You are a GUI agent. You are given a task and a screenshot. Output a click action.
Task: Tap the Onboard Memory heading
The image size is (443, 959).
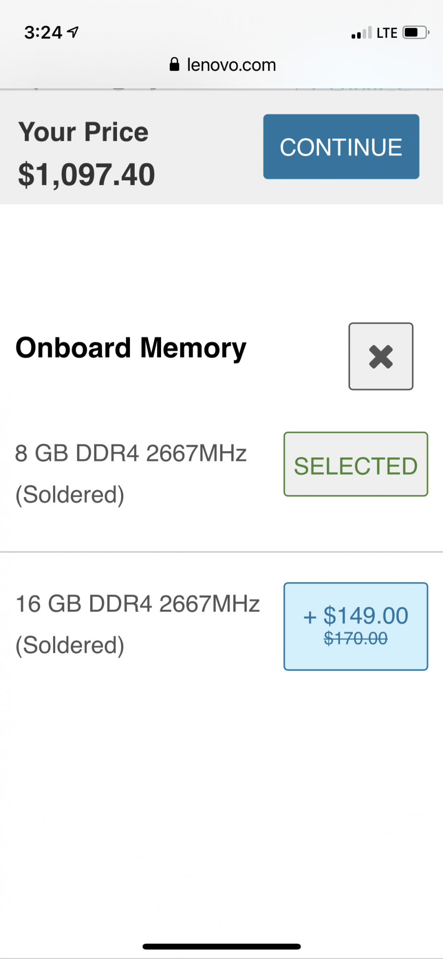coord(131,348)
